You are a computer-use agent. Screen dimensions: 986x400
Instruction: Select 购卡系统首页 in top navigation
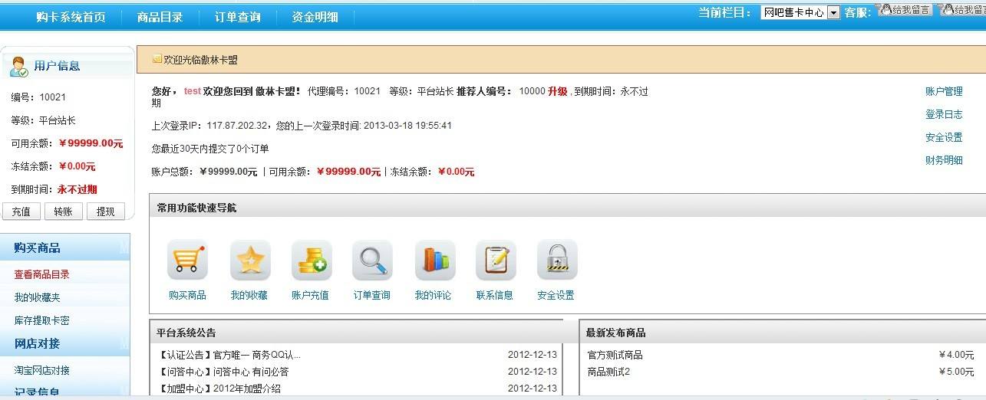[x=71, y=17]
